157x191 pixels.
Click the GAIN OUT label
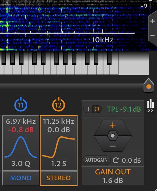tap(113, 172)
